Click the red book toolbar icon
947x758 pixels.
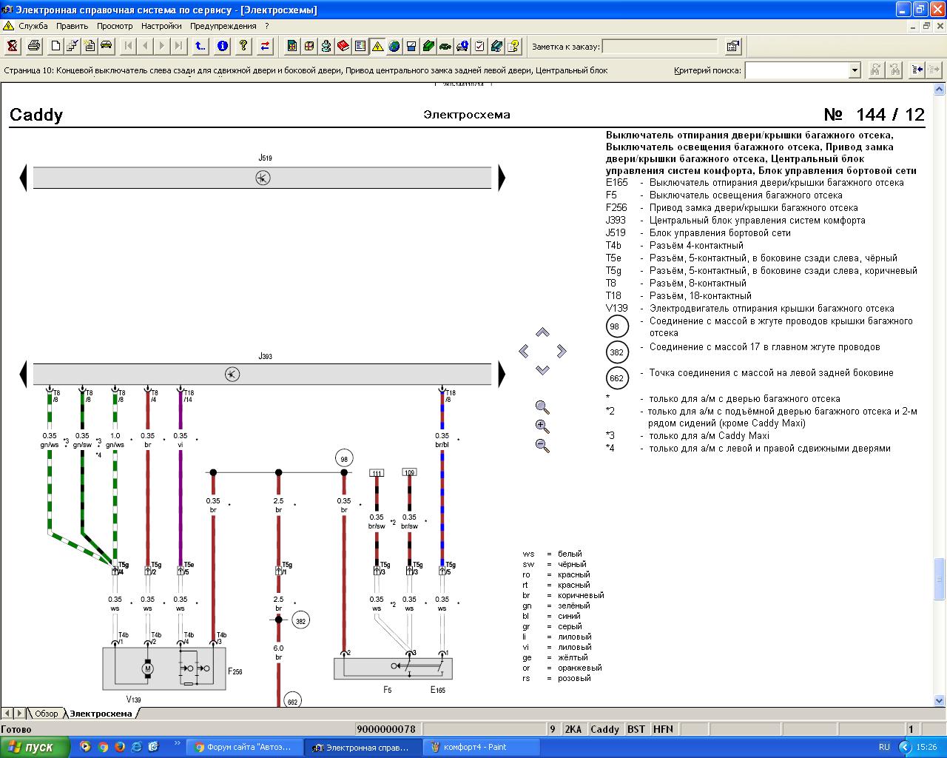click(x=343, y=46)
